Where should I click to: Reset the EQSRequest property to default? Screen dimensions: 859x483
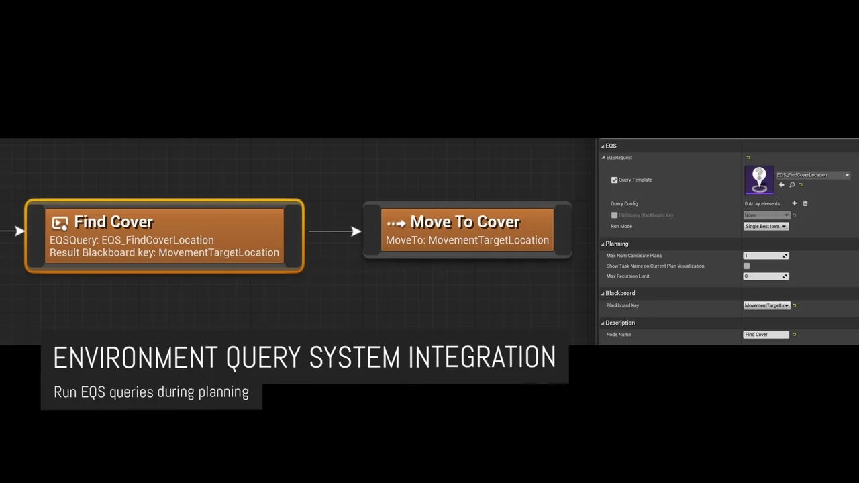[748, 158]
